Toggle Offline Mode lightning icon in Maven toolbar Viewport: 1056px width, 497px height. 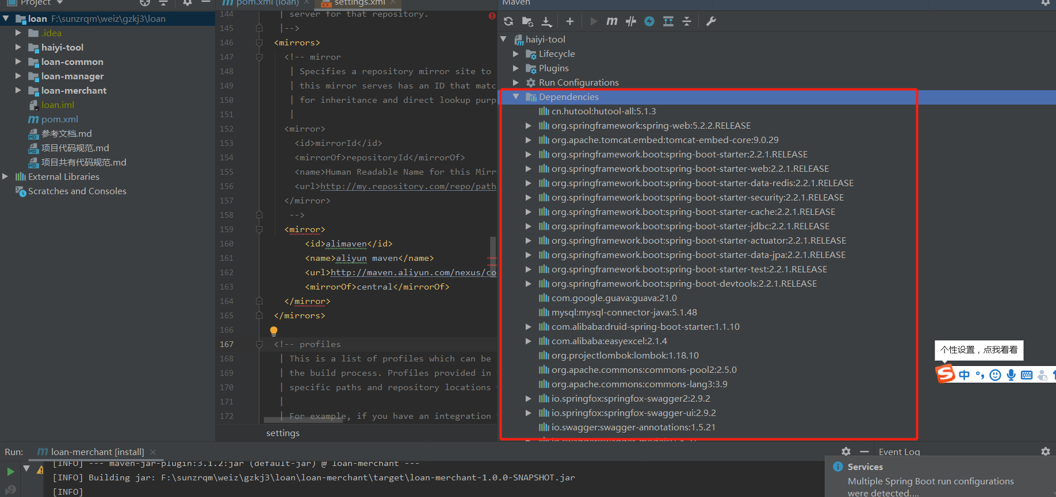coord(649,21)
